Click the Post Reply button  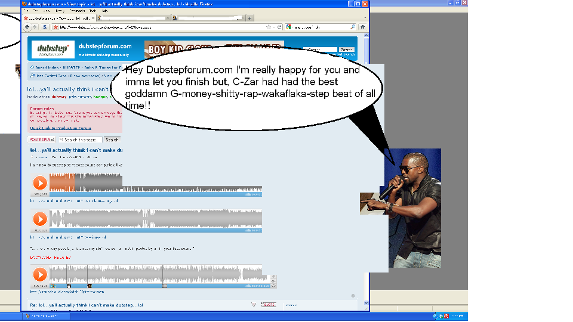pos(42,140)
